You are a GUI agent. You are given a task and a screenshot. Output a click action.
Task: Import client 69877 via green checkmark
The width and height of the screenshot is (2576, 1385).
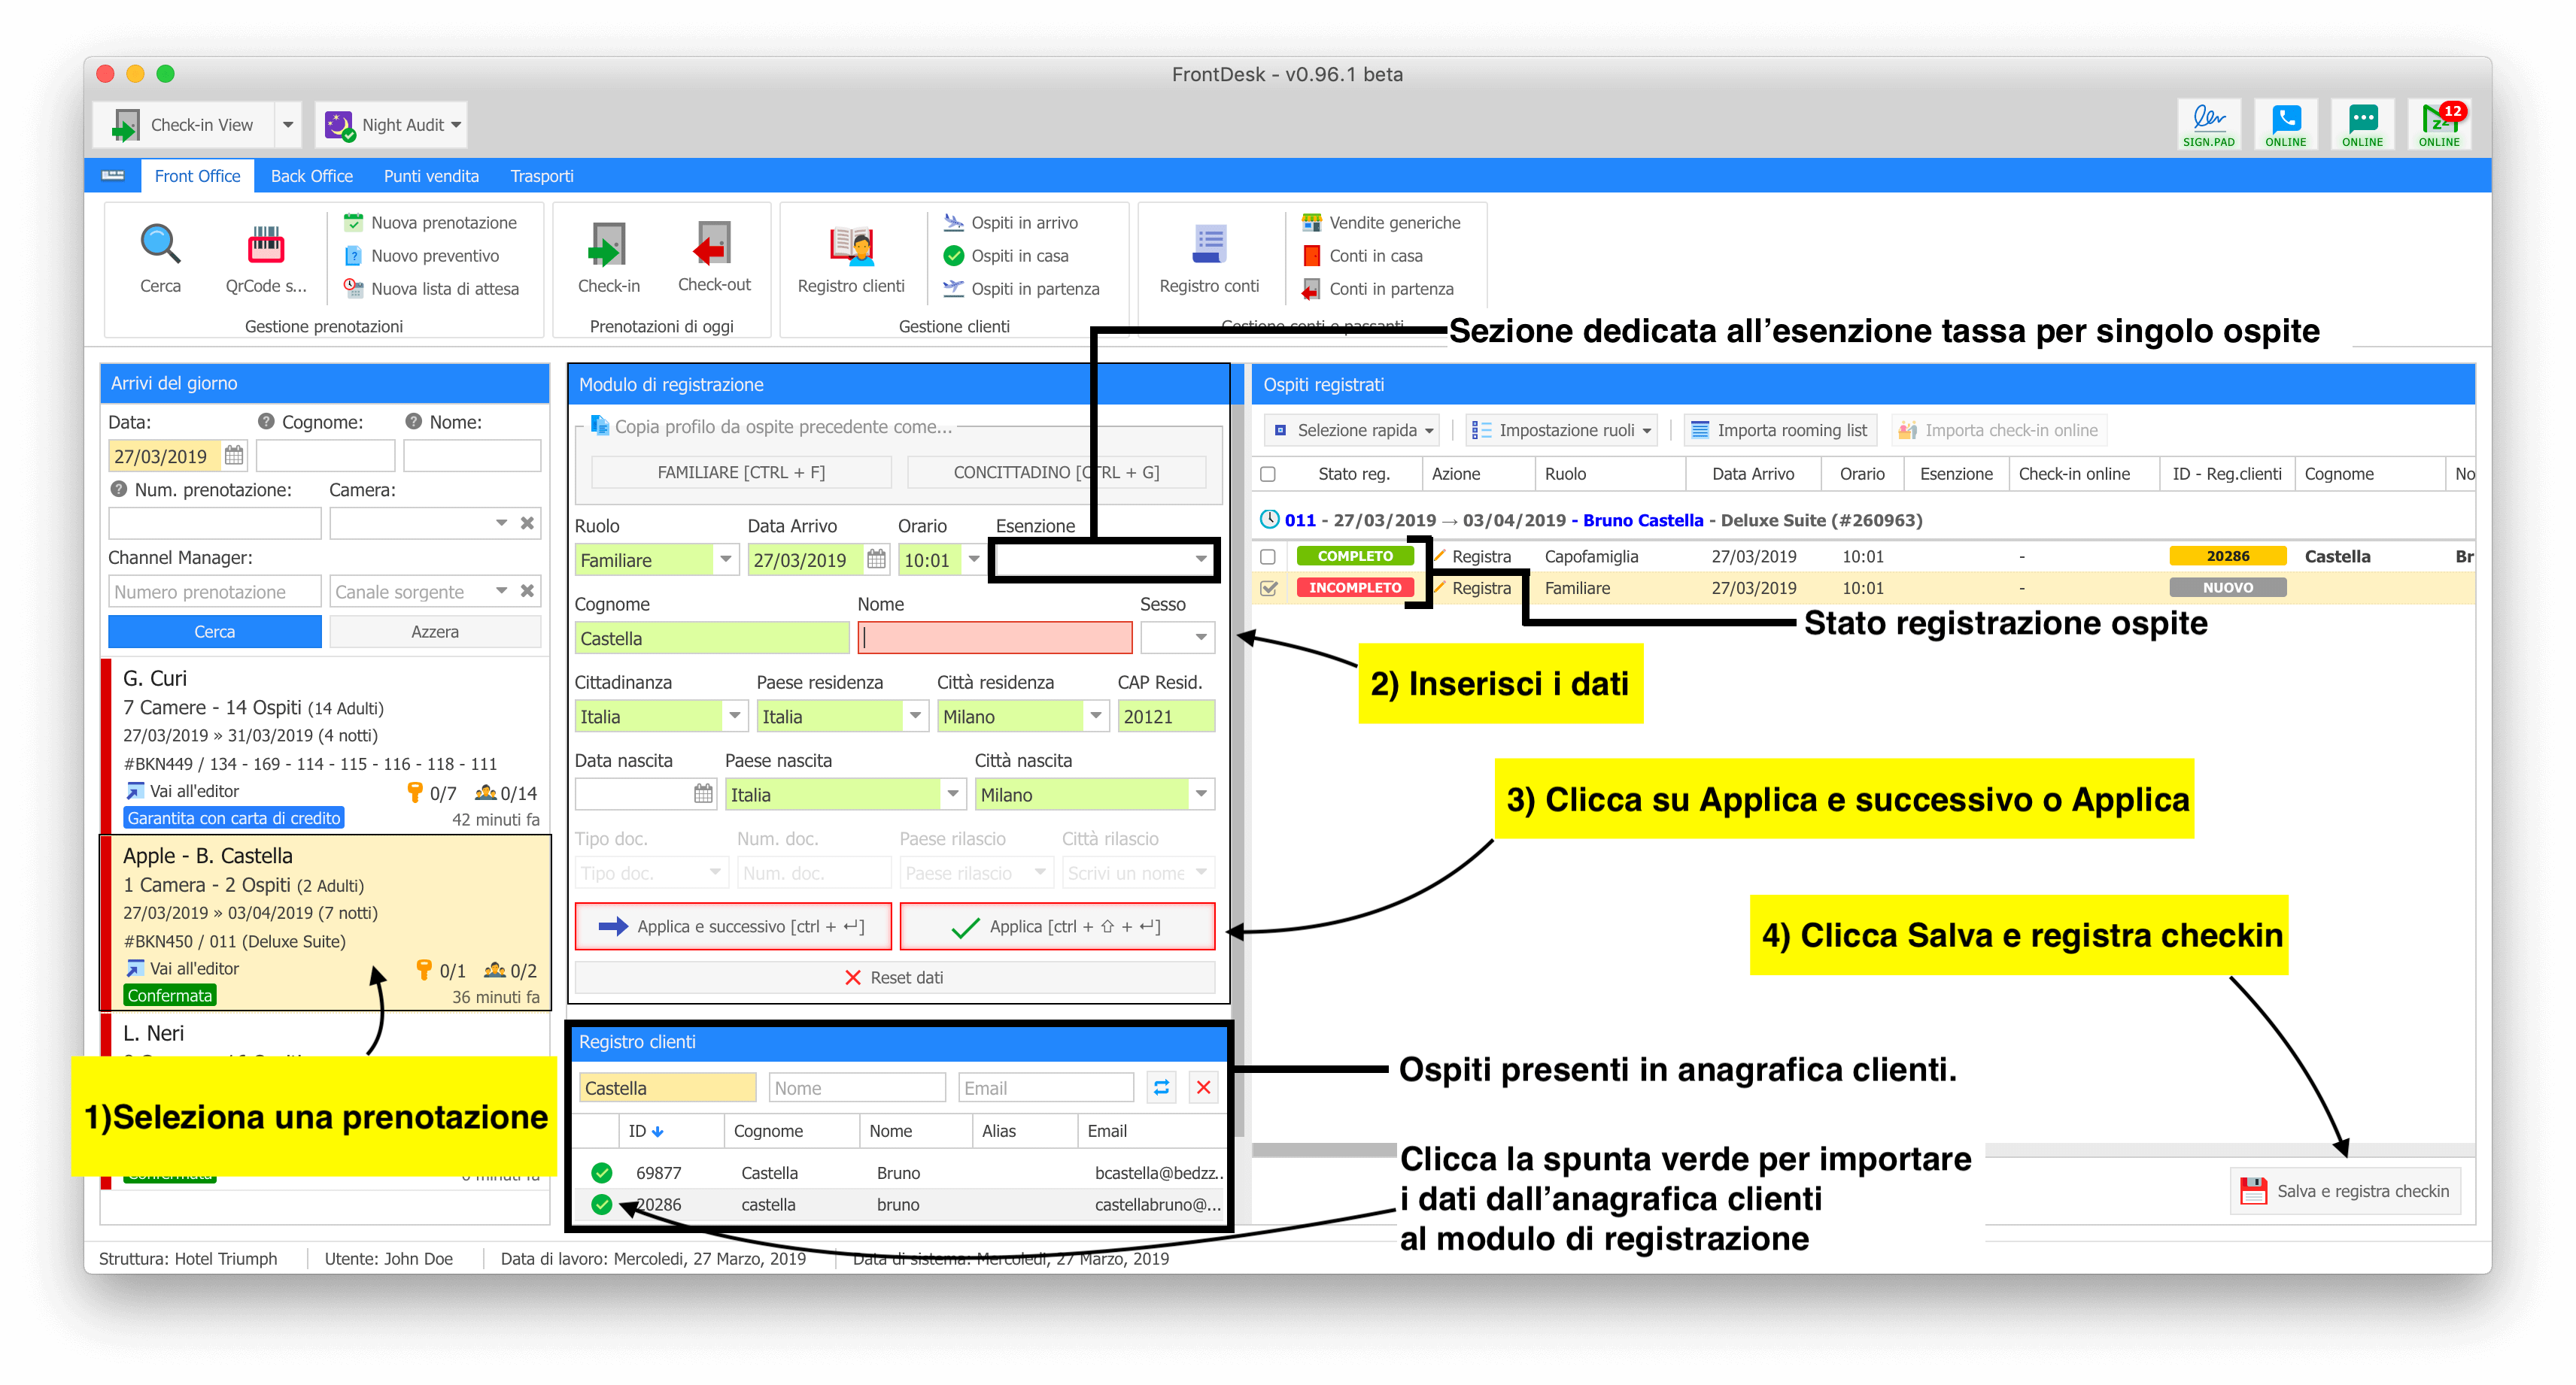click(x=601, y=1172)
